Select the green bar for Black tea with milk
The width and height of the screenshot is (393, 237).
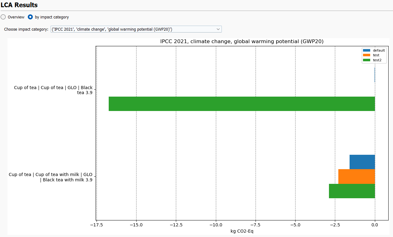(x=351, y=191)
